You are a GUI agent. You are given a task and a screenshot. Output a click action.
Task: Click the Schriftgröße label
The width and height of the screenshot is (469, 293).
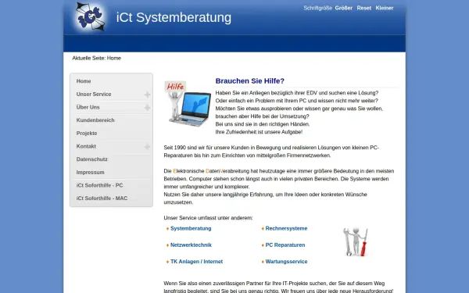(x=317, y=8)
